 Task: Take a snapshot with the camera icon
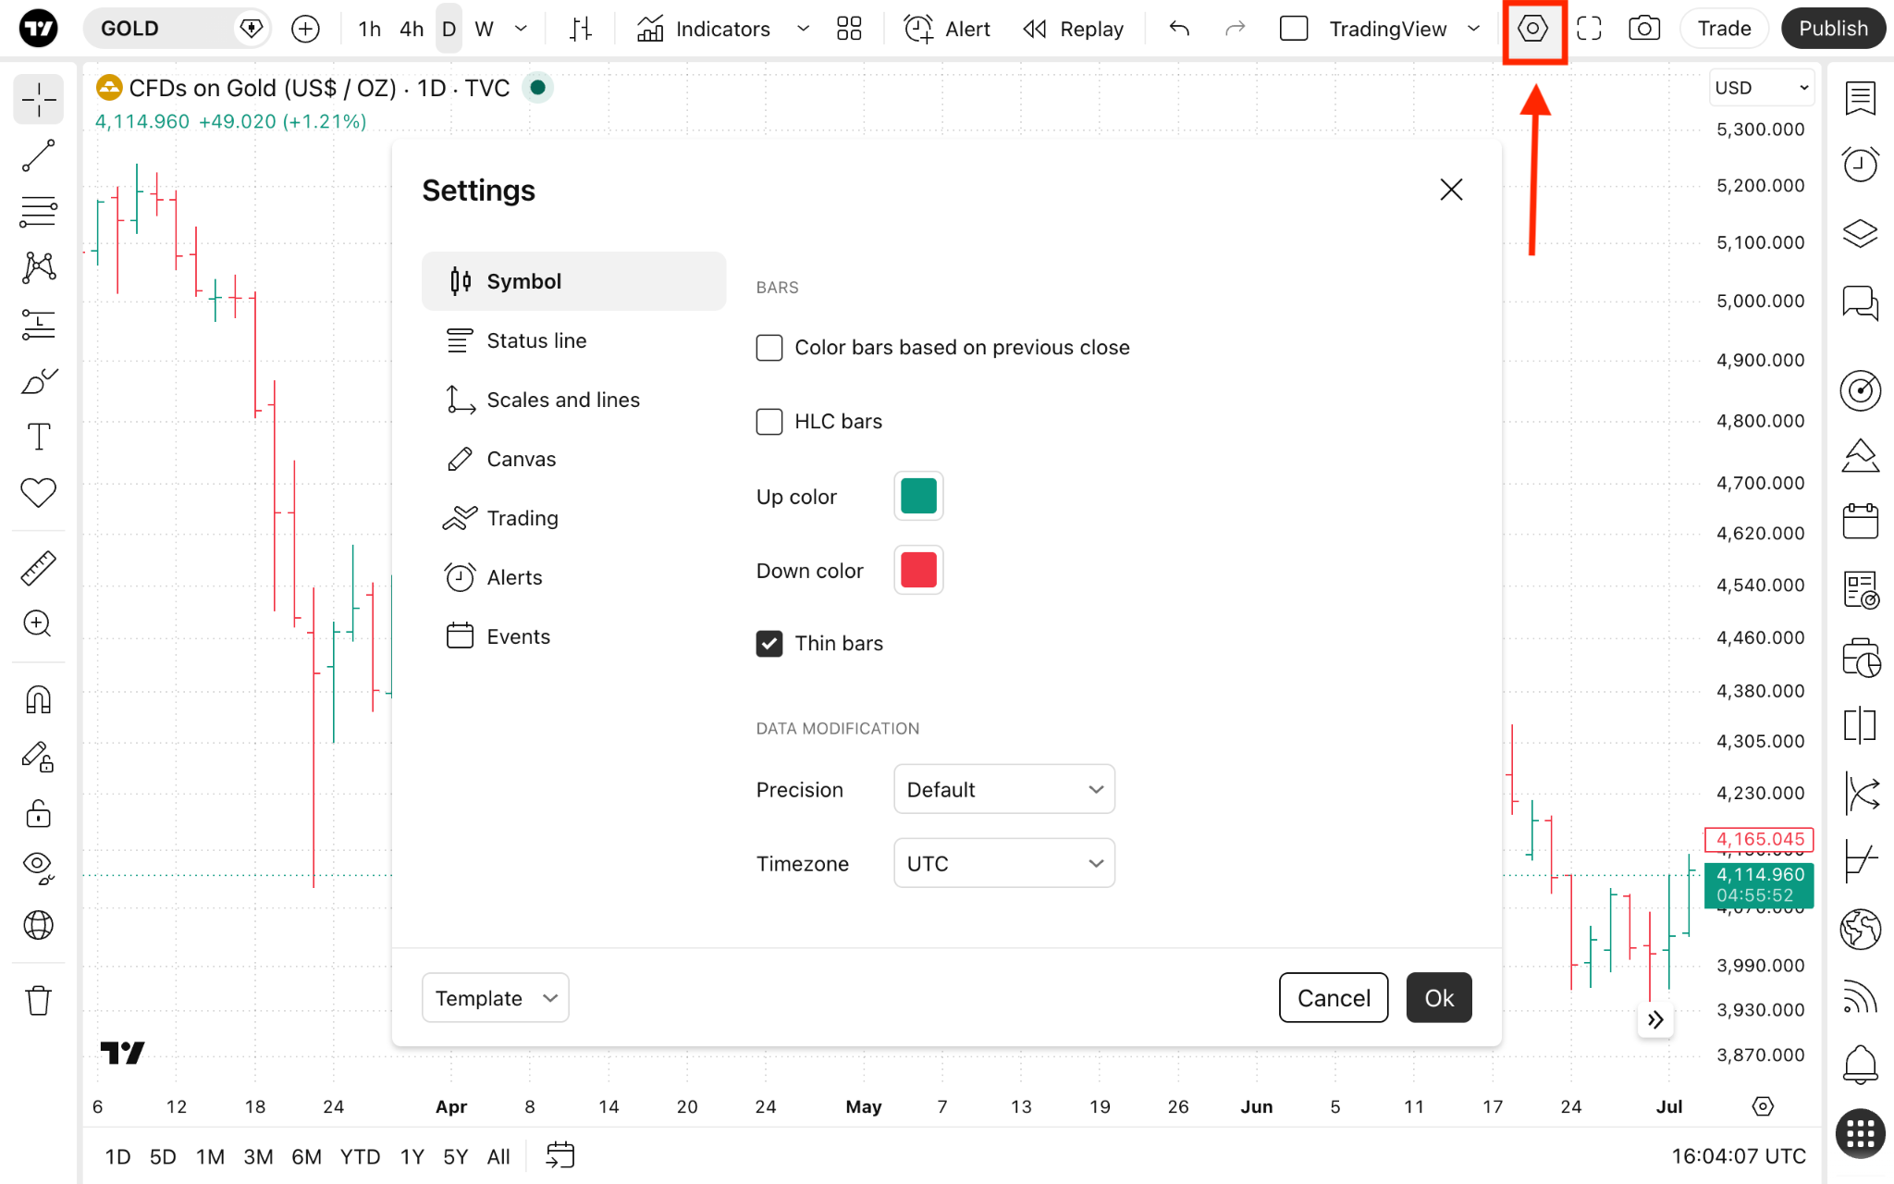tap(1643, 29)
